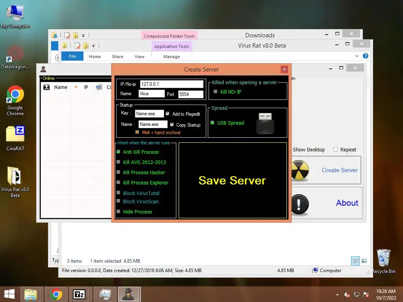Open the CinaRAT desktop folder
Image resolution: width=403 pixels, height=302 pixels.
(15, 138)
